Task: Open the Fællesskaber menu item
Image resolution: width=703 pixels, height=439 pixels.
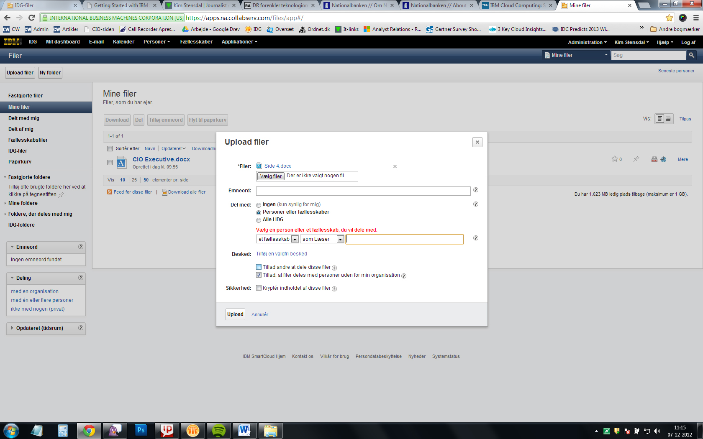Action: tap(196, 42)
